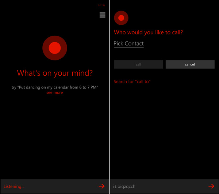Click 'Who would you like to call?' prompt
The width and height of the screenshot is (219, 194).
click(x=148, y=32)
